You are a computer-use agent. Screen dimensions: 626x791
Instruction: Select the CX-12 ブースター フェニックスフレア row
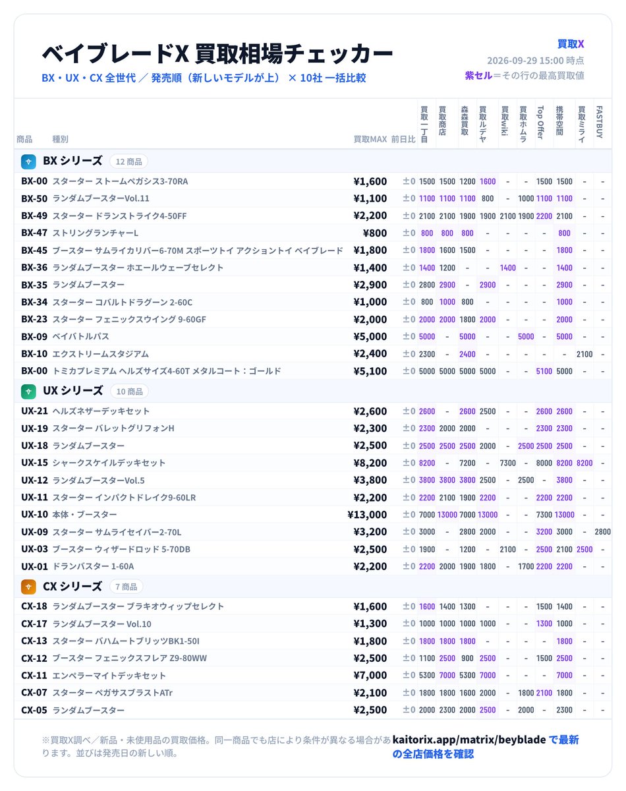tap(313, 659)
